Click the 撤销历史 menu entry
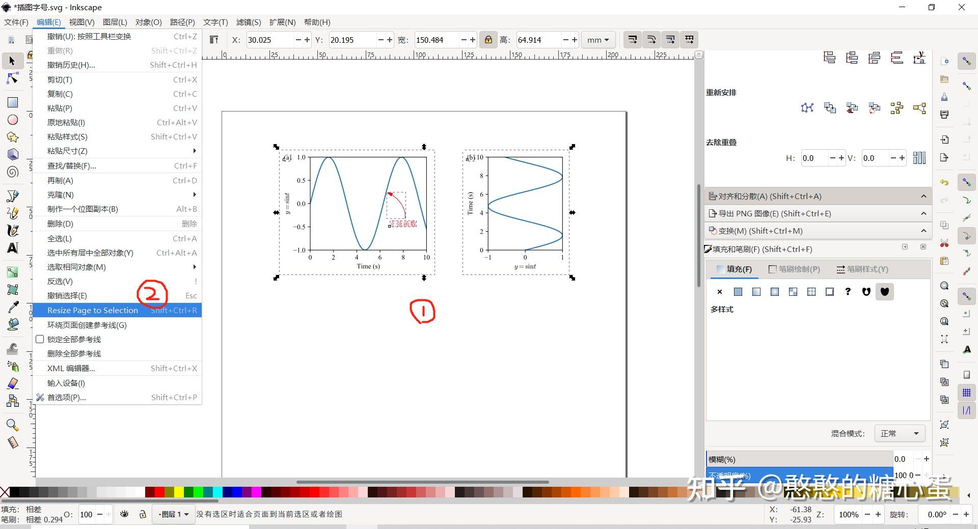Image resolution: width=978 pixels, height=529 pixels. [x=71, y=65]
